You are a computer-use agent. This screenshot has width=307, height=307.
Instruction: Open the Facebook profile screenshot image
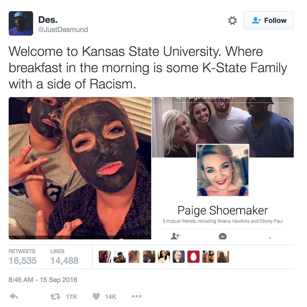click(x=223, y=168)
